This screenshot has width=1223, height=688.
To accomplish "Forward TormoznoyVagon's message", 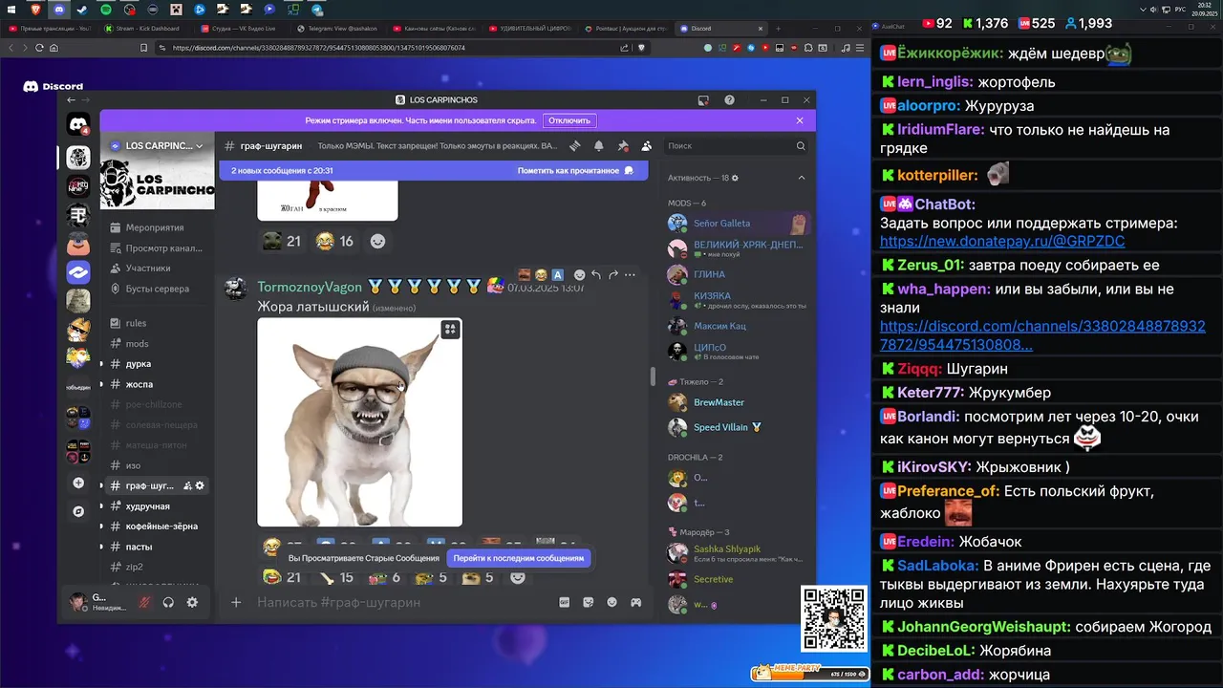I will [613, 275].
